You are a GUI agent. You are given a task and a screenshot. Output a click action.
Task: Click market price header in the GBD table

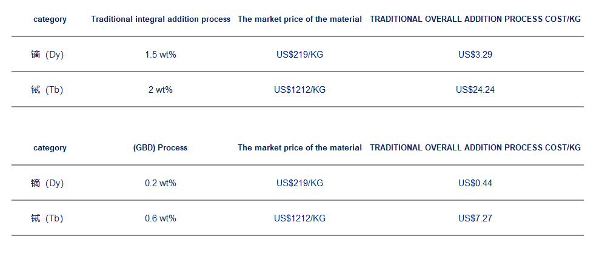click(x=299, y=148)
